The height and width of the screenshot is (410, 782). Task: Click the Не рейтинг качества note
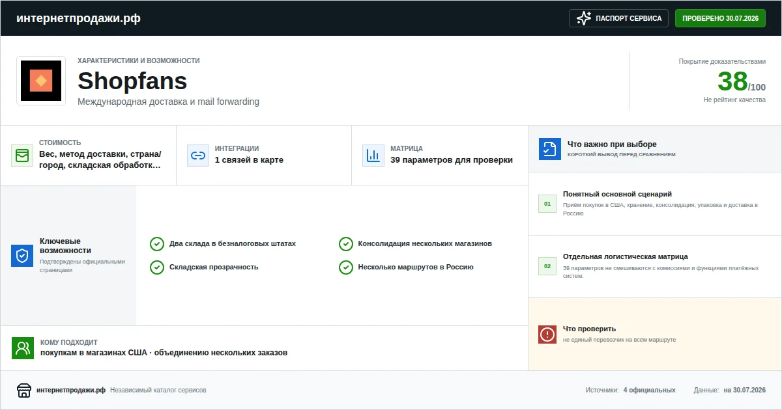[734, 100]
